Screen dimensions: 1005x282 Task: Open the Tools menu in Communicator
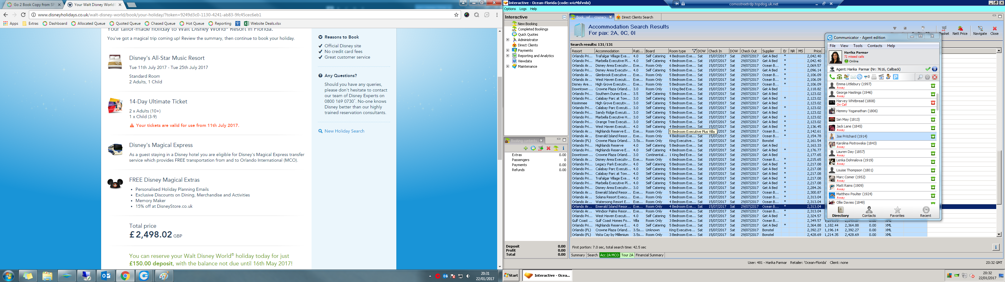858,45
